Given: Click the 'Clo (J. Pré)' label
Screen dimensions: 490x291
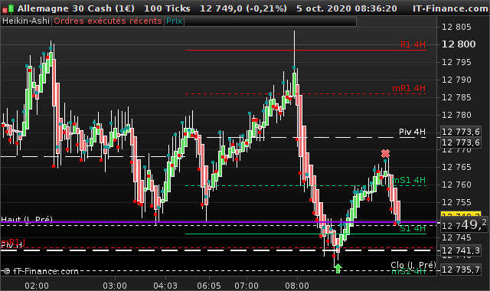Looking at the screenshot, I should [x=413, y=265].
